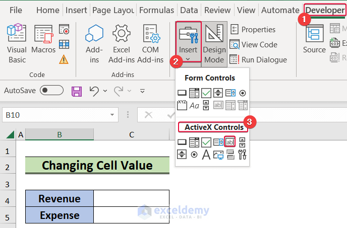Viewport: 347px width, 228px height.
Task: Switch to the Formulas tab
Action: (x=157, y=10)
